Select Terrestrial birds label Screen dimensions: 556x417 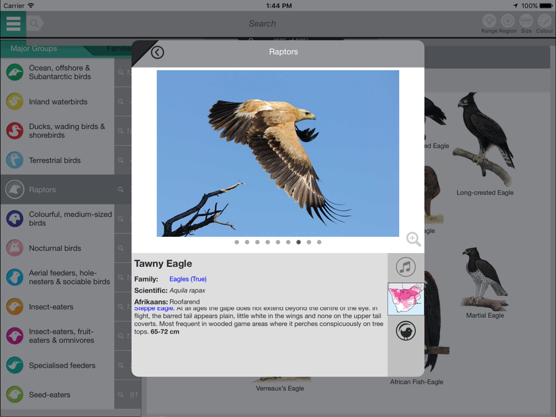point(54,160)
